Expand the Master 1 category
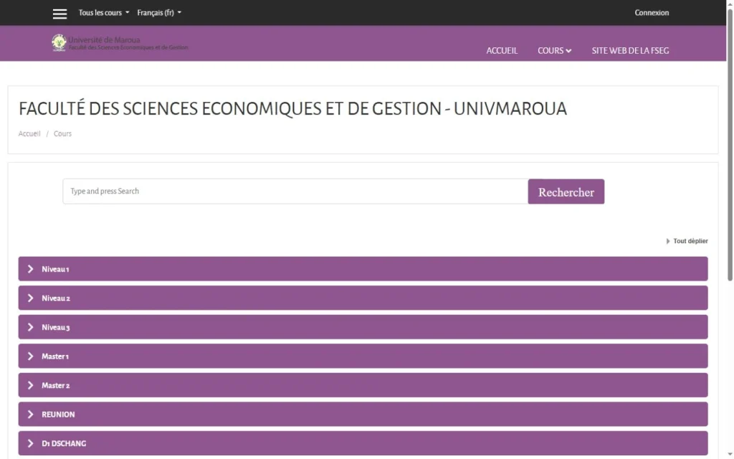This screenshot has width=734, height=459. pyautogui.click(x=363, y=356)
